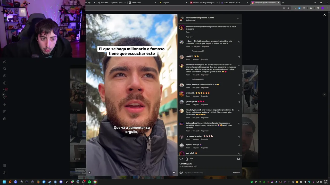This screenshot has height=185, width=330.
Task: Open the comment bubble icon under the post
Action: 186,159
